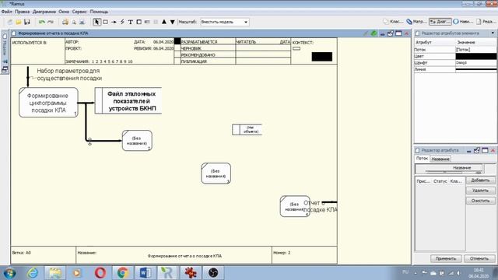Click the pencil edit icon in diagram header
The height and width of the screenshot is (280, 498).
point(366,33)
